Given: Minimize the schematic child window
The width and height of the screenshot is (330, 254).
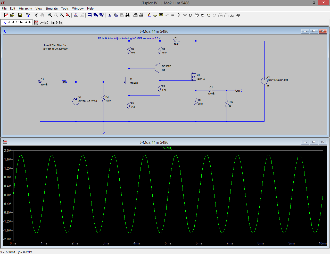Looking at the screenshot, I should 305,31.
